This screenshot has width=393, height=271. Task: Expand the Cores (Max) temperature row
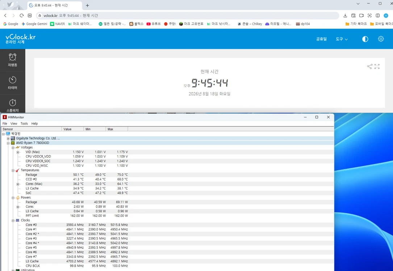coord(17,184)
